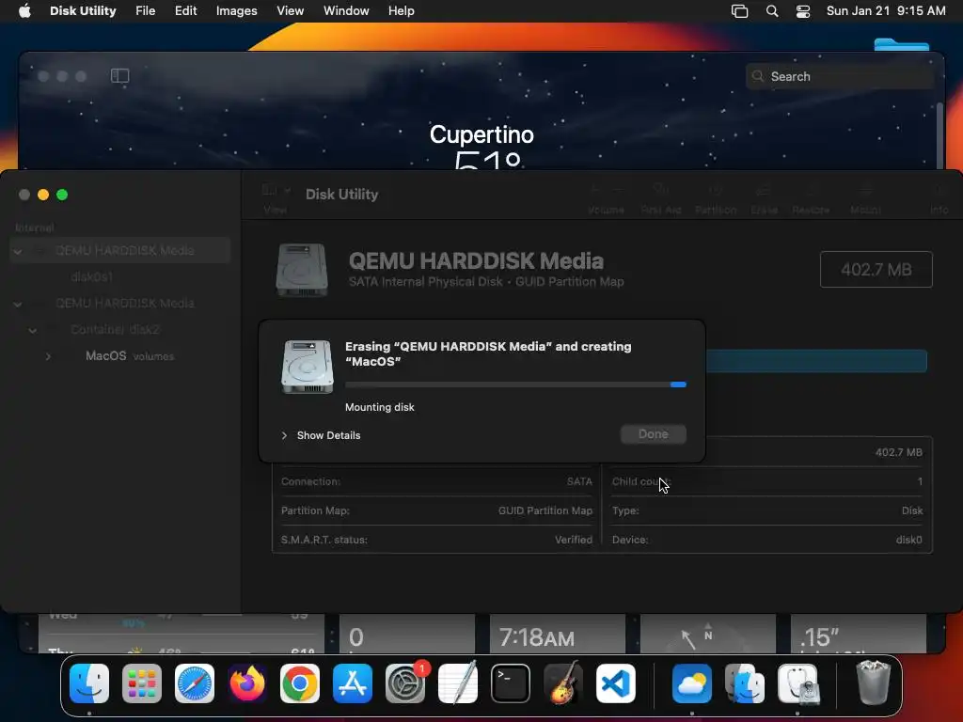Select Container disk2 in the sidebar

[x=119, y=330]
